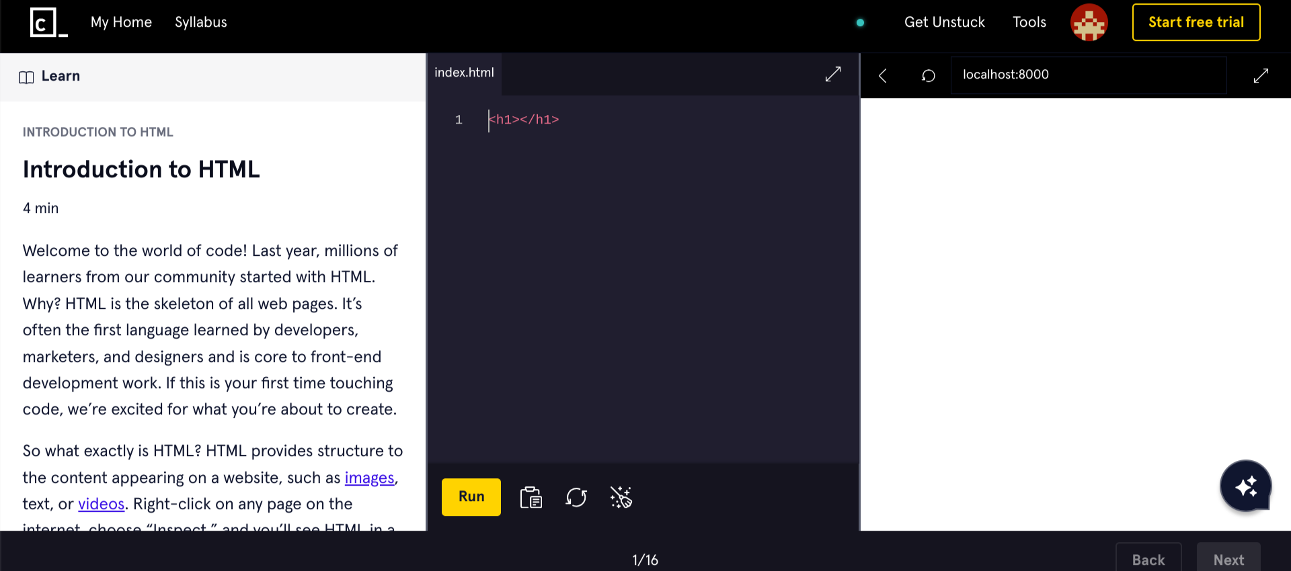
Task: Reset the code with the refresh icon
Action: click(x=576, y=498)
